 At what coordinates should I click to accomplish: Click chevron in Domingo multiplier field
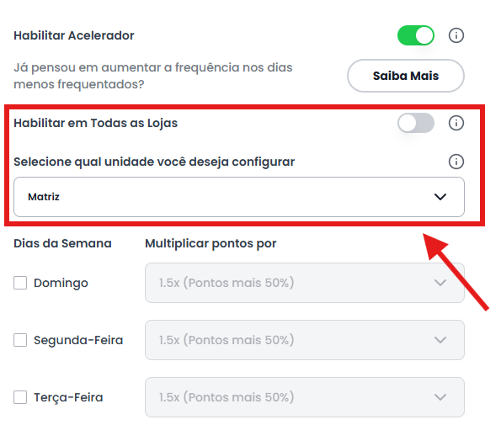coord(440,283)
